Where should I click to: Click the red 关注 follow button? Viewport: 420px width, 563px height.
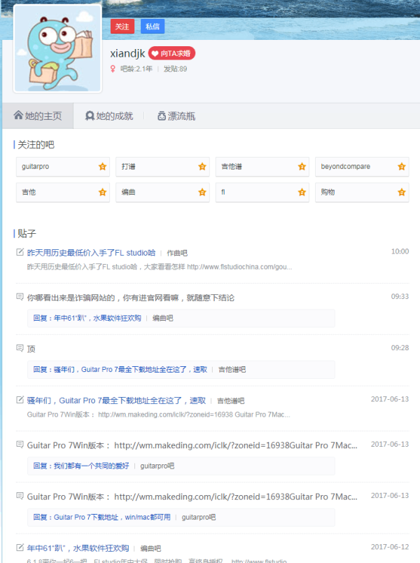[x=122, y=26]
